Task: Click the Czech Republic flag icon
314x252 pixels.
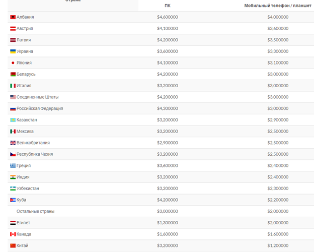Action: 13,155
